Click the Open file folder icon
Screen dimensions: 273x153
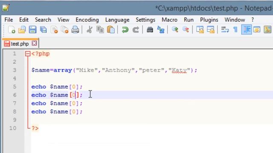(22, 30)
